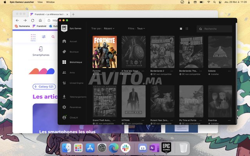250x156 pixels.
Task: Open the Frandroid bookmark in the browser
Action: (39, 26)
